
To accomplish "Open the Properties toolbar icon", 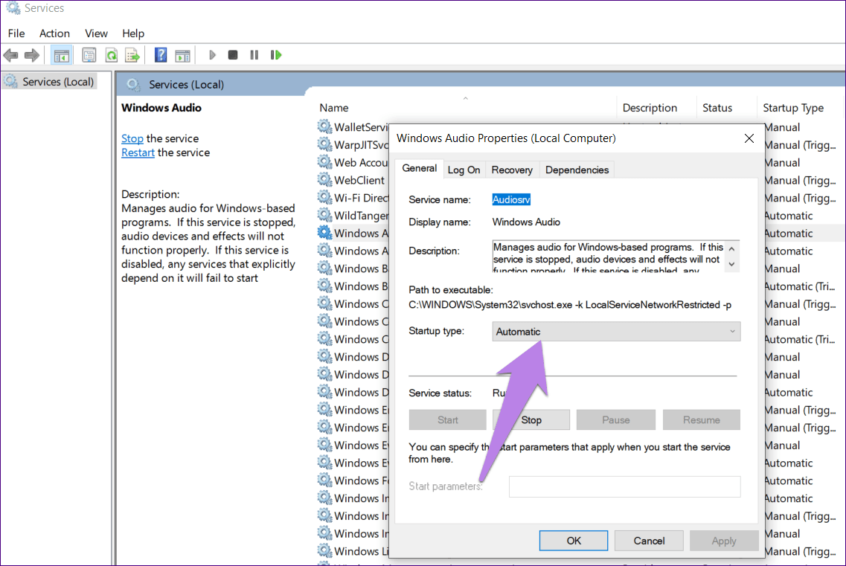I will click(89, 55).
